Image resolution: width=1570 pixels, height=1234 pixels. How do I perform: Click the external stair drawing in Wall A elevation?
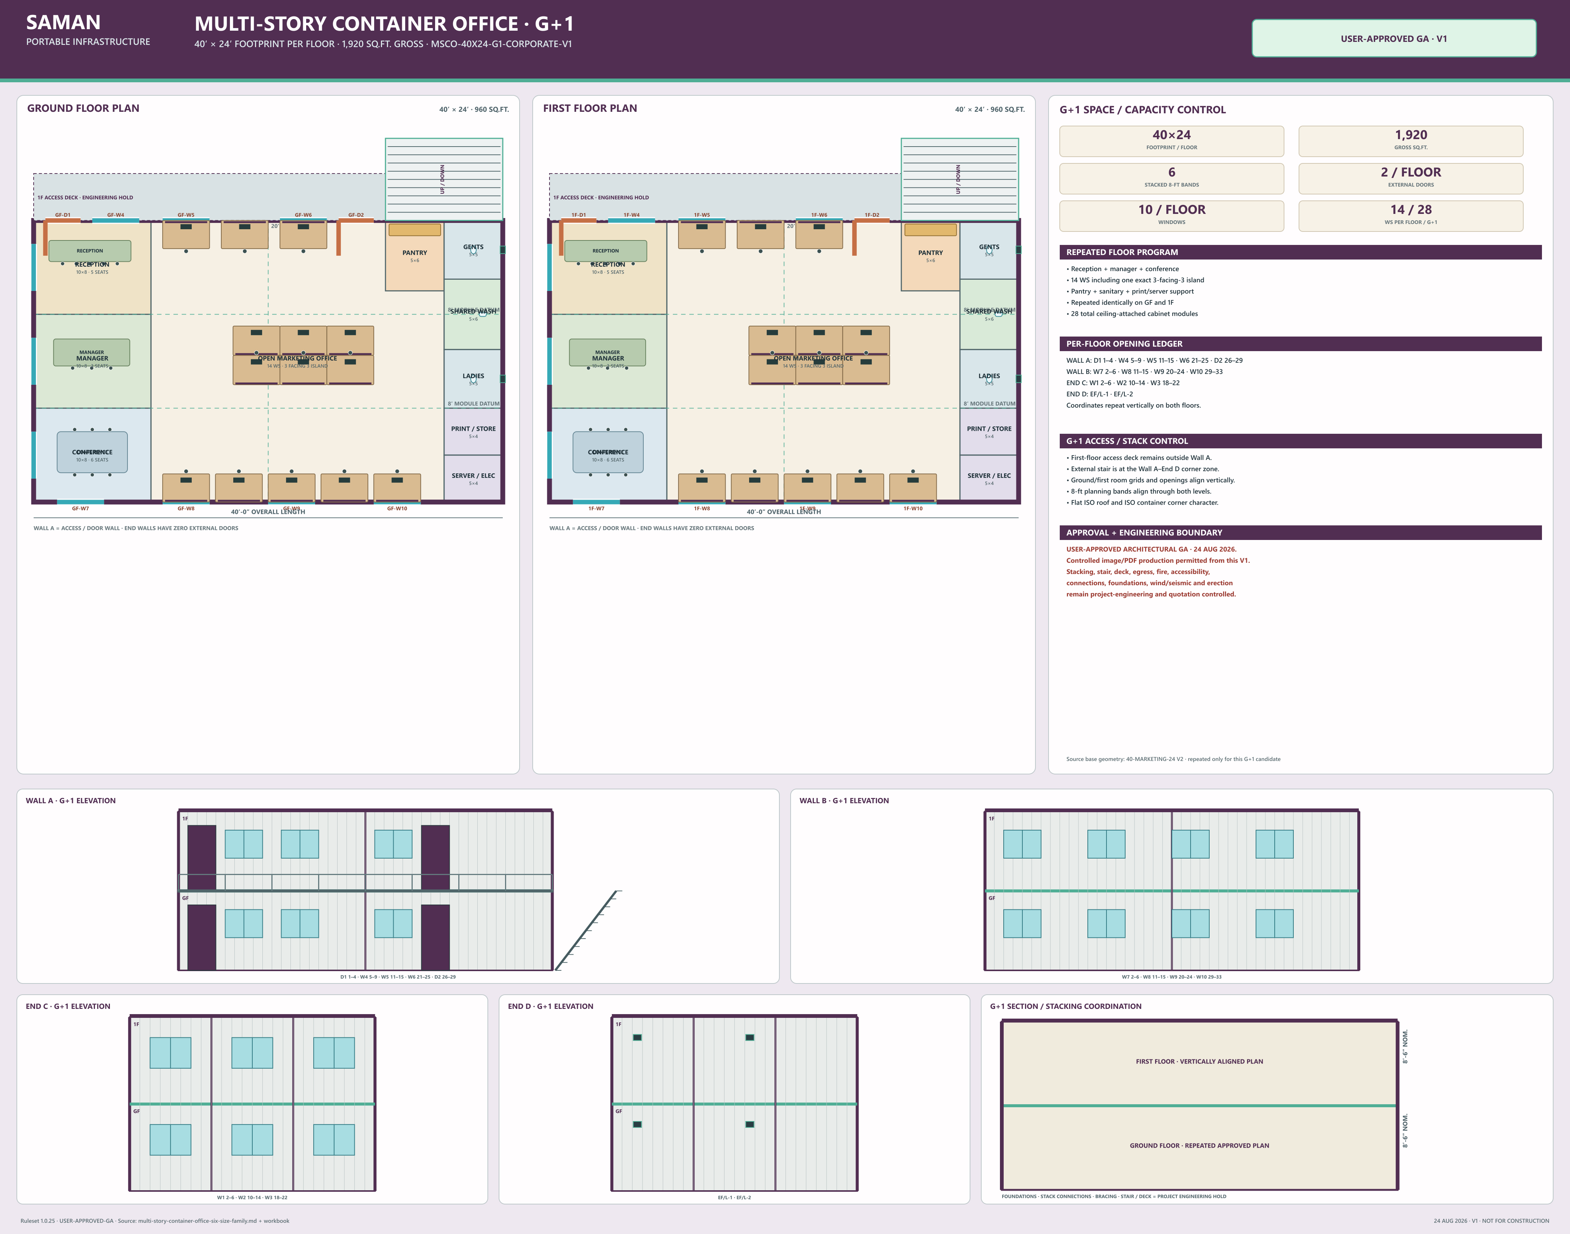click(x=588, y=931)
